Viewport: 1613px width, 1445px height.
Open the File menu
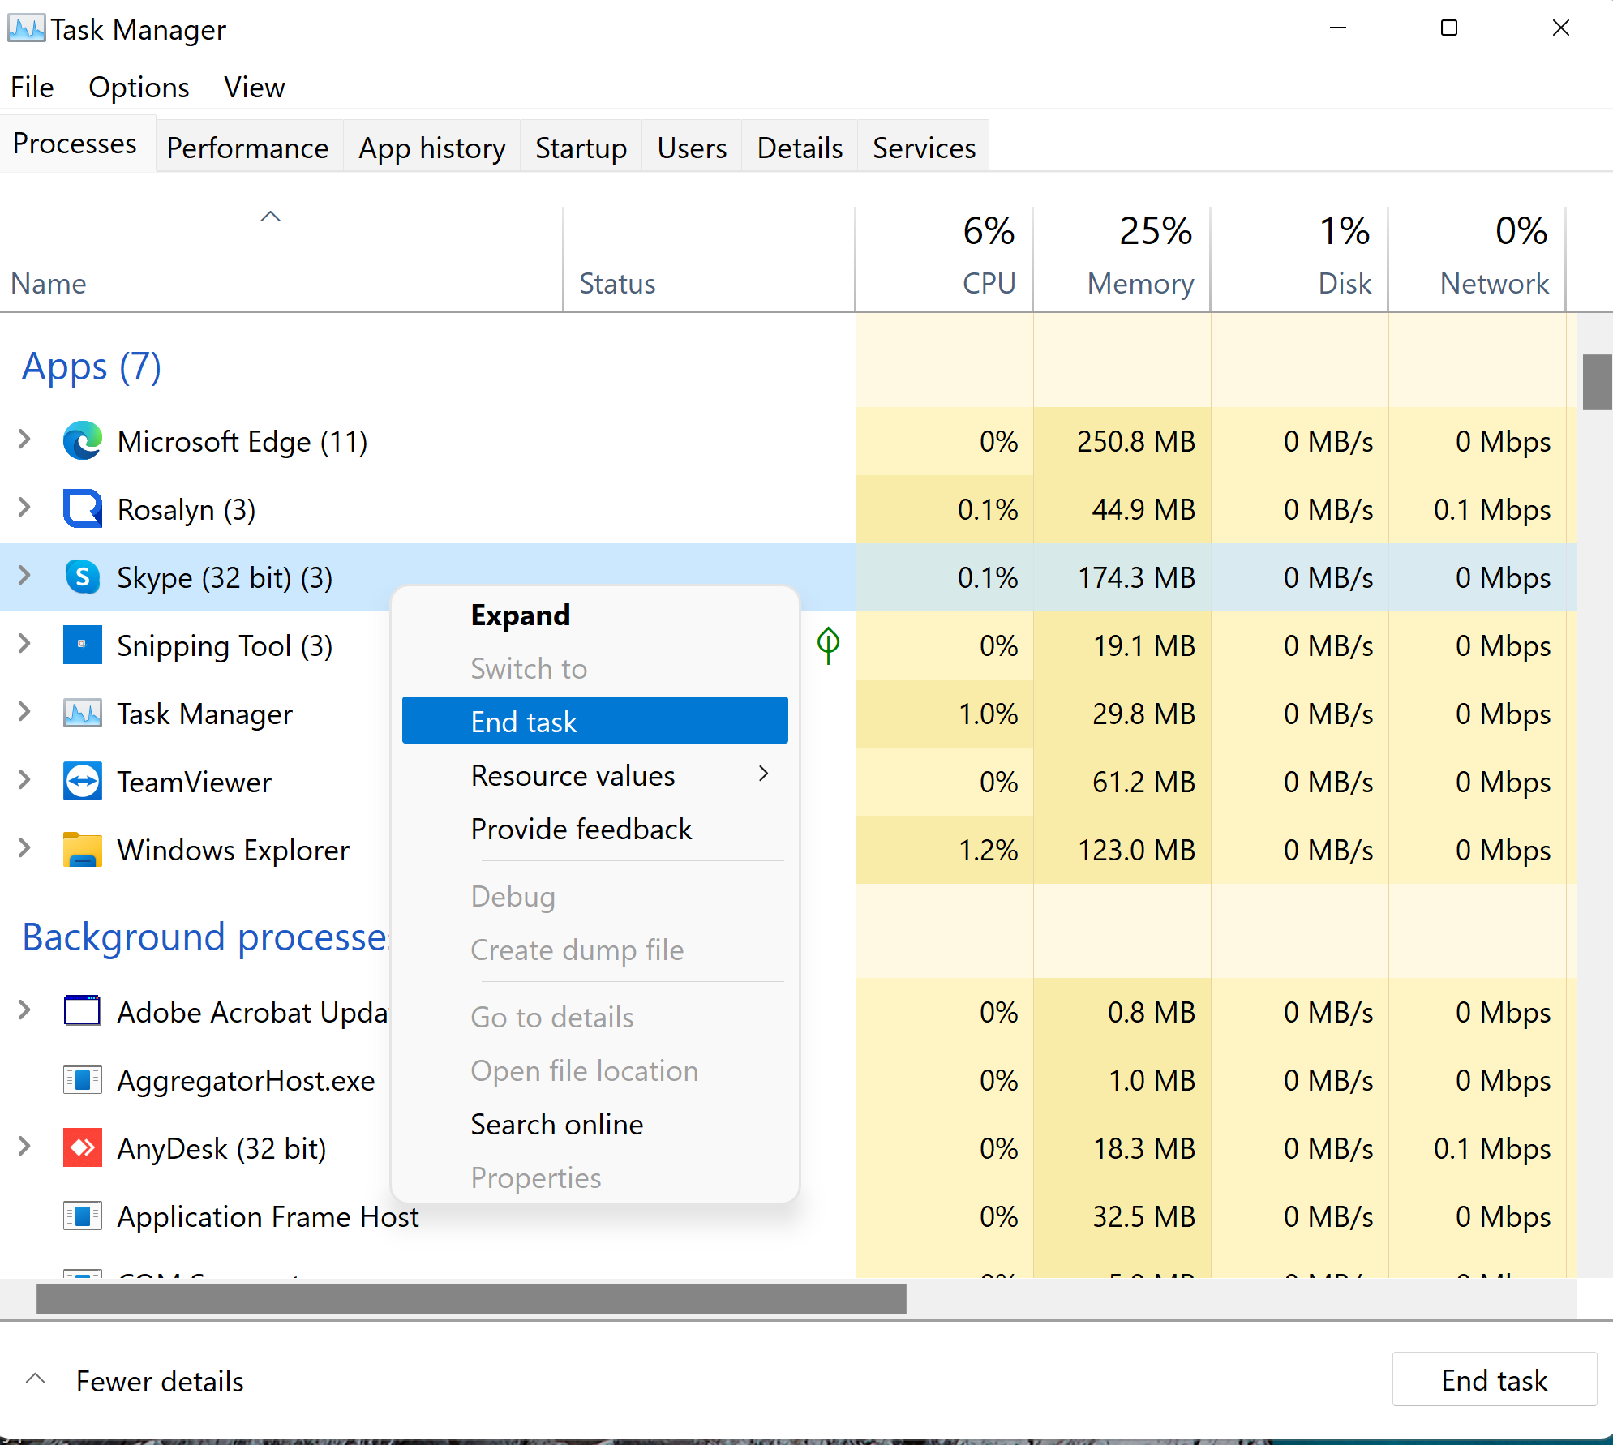pos(32,87)
